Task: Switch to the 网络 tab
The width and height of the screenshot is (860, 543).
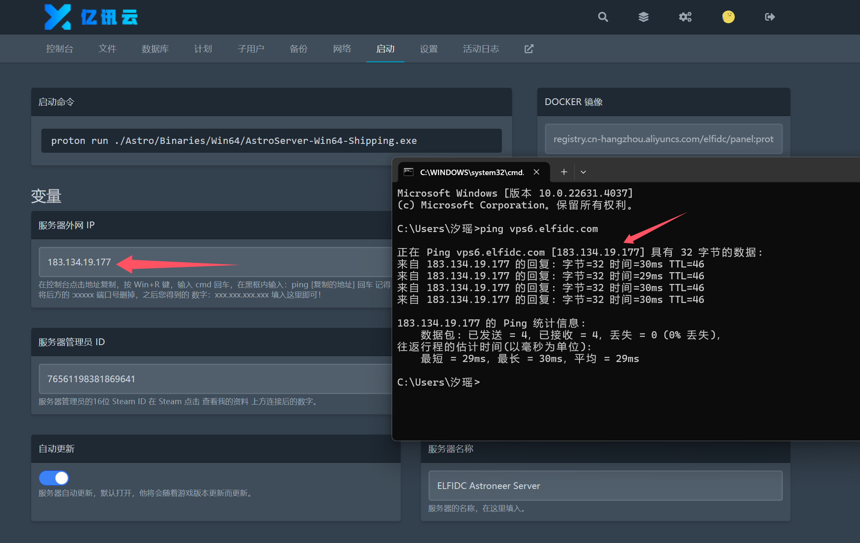Action: 342,49
